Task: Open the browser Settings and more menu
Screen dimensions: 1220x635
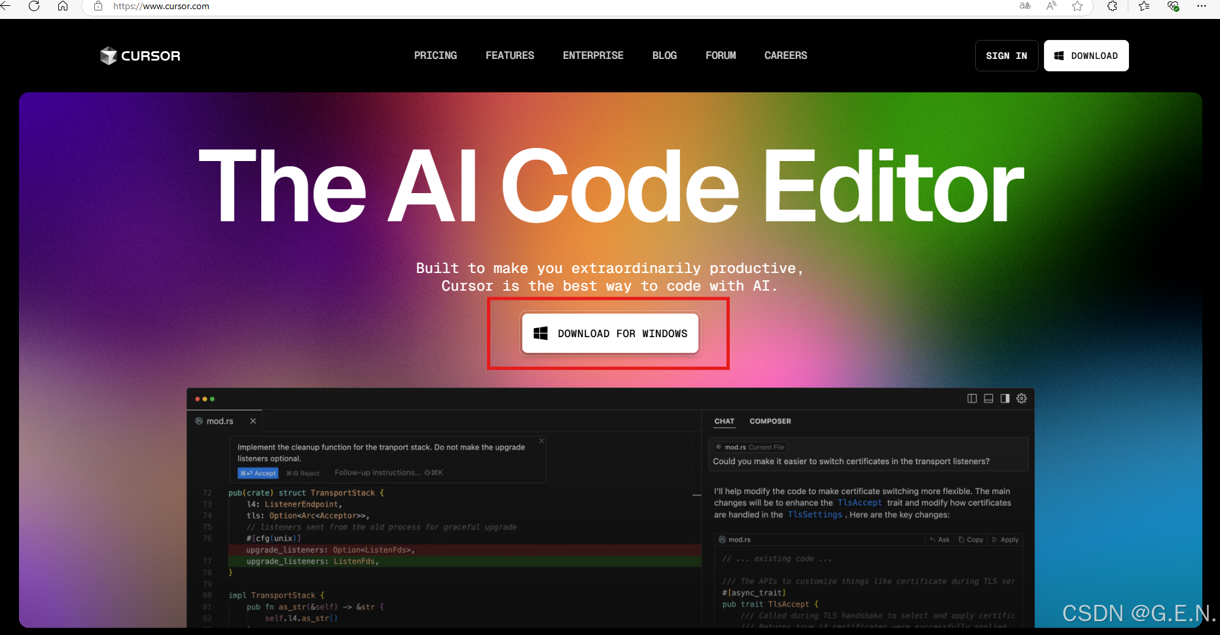Action: [1202, 6]
